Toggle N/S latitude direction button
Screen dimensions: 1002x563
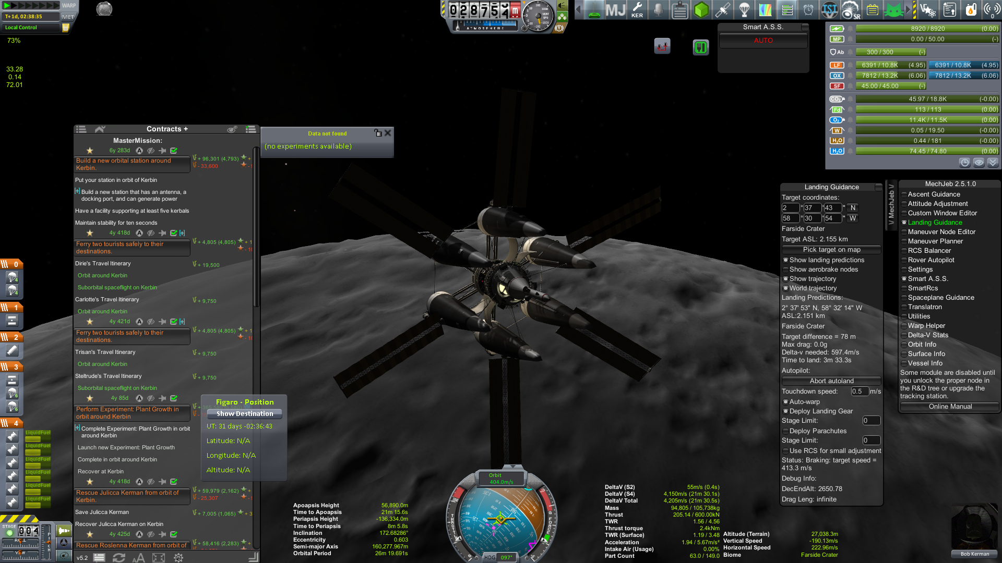tap(853, 208)
